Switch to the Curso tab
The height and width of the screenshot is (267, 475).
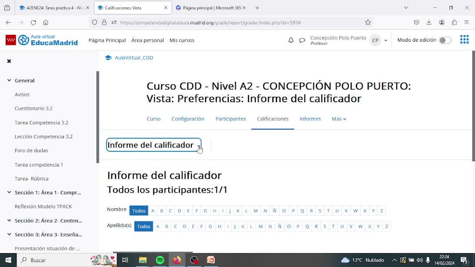pos(154,119)
